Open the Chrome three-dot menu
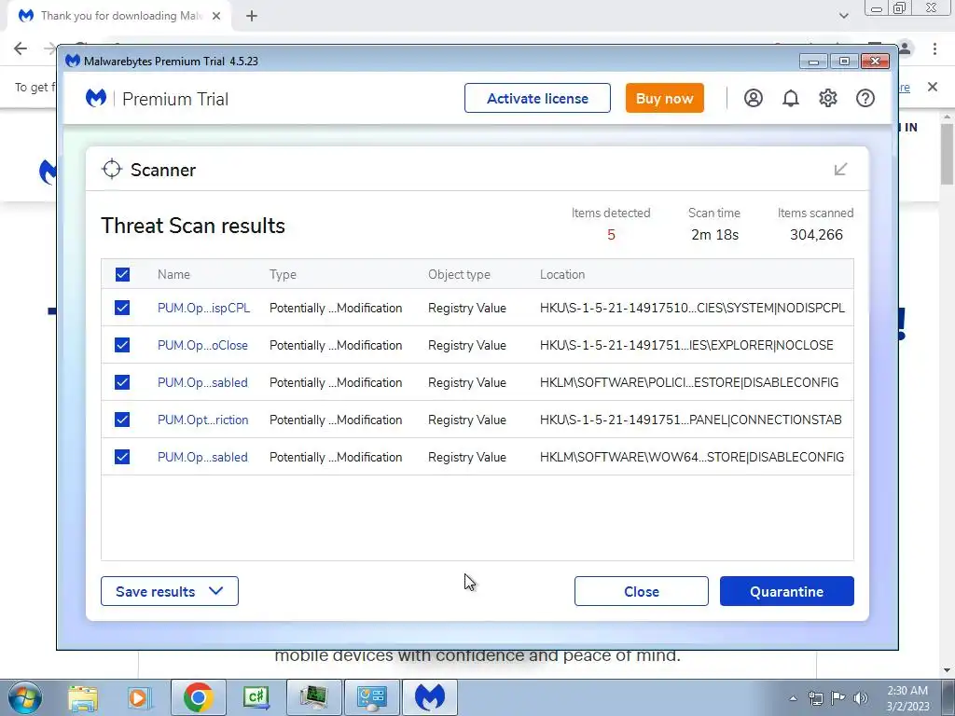Viewport: 955px width, 716px height. (x=934, y=48)
